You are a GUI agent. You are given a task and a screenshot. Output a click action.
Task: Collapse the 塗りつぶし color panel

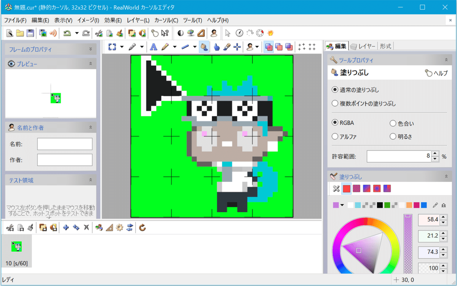click(x=446, y=176)
